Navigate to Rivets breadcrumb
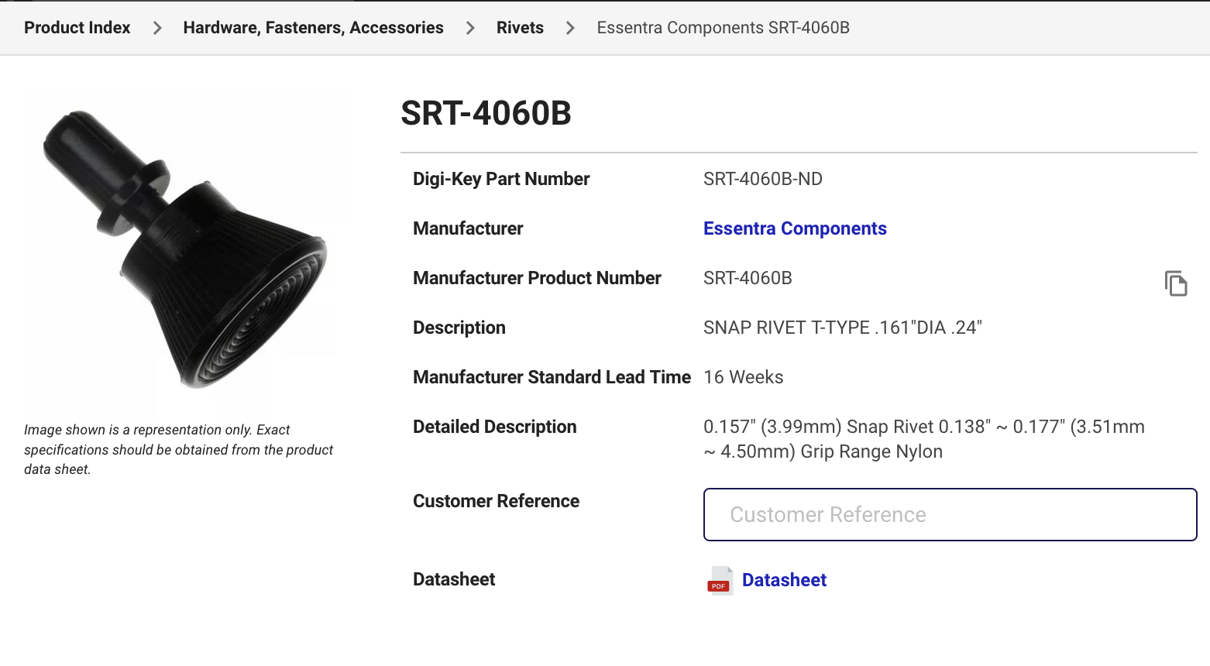This screenshot has width=1210, height=666. click(x=520, y=28)
